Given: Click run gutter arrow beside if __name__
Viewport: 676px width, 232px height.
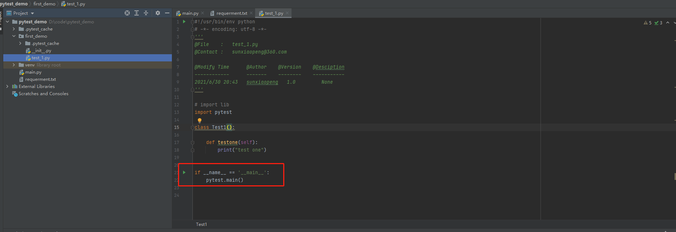Looking at the screenshot, I should (184, 172).
